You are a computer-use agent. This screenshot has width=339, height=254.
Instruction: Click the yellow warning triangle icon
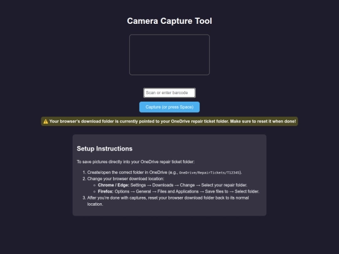coord(46,122)
